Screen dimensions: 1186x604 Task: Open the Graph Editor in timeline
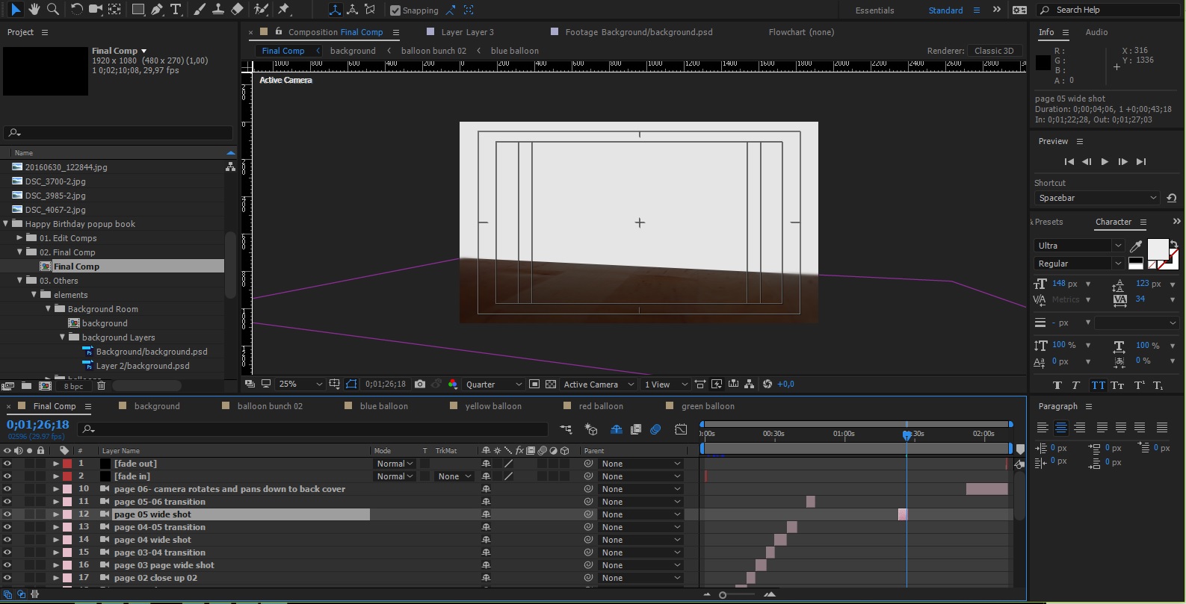pyautogui.click(x=681, y=429)
